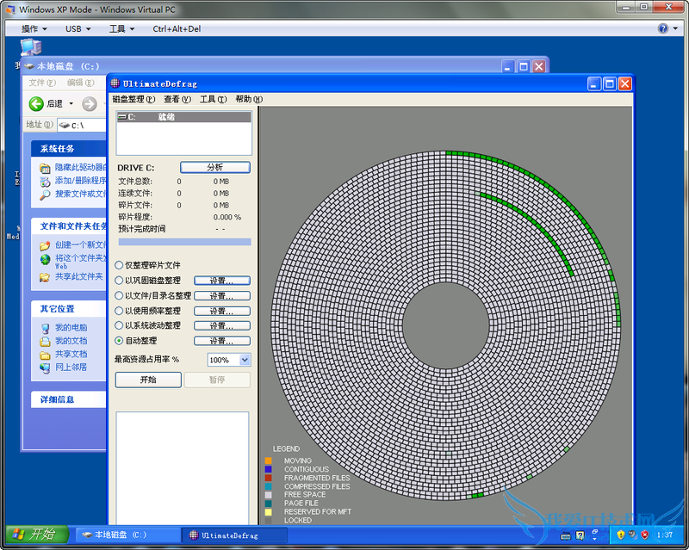Screen dimensions: 689x550
Task: Choose the 以使用频率整理 radio option
Action: pyautogui.click(x=119, y=311)
